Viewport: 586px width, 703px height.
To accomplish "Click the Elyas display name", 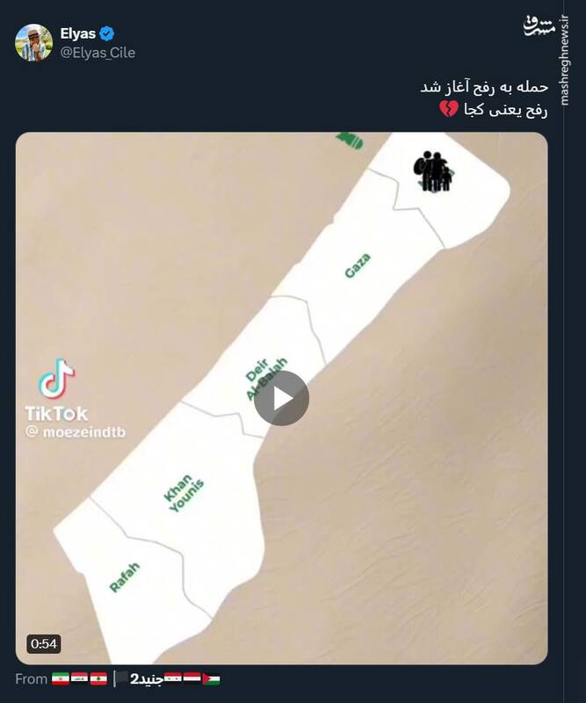I will [x=78, y=33].
